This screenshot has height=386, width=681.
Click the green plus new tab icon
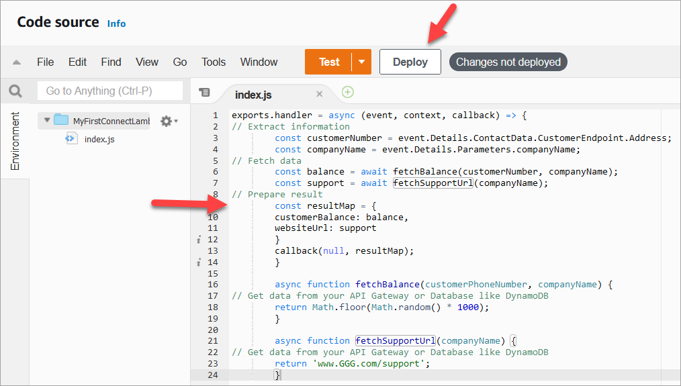pos(347,93)
